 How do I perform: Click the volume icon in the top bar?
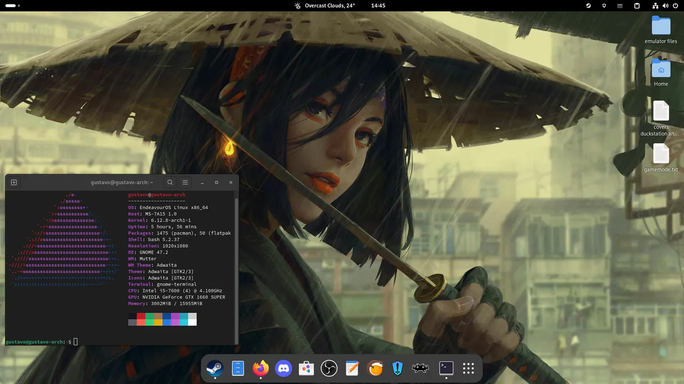(665, 6)
